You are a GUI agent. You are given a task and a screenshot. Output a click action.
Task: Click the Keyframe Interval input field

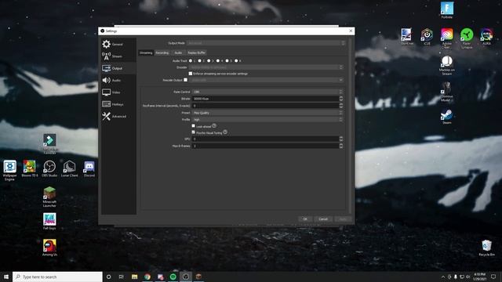pos(265,106)
